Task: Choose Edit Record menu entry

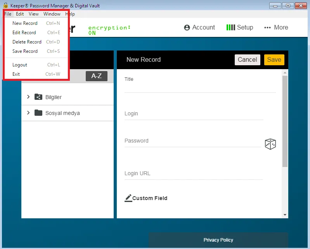Action: (x=36, y=33)
